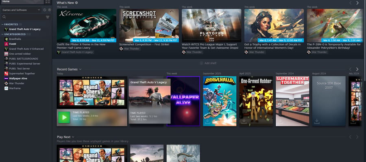Viewport: 366px width, 162px height.
Task: Show previous What's New items arrow
Action: point(350,3)
